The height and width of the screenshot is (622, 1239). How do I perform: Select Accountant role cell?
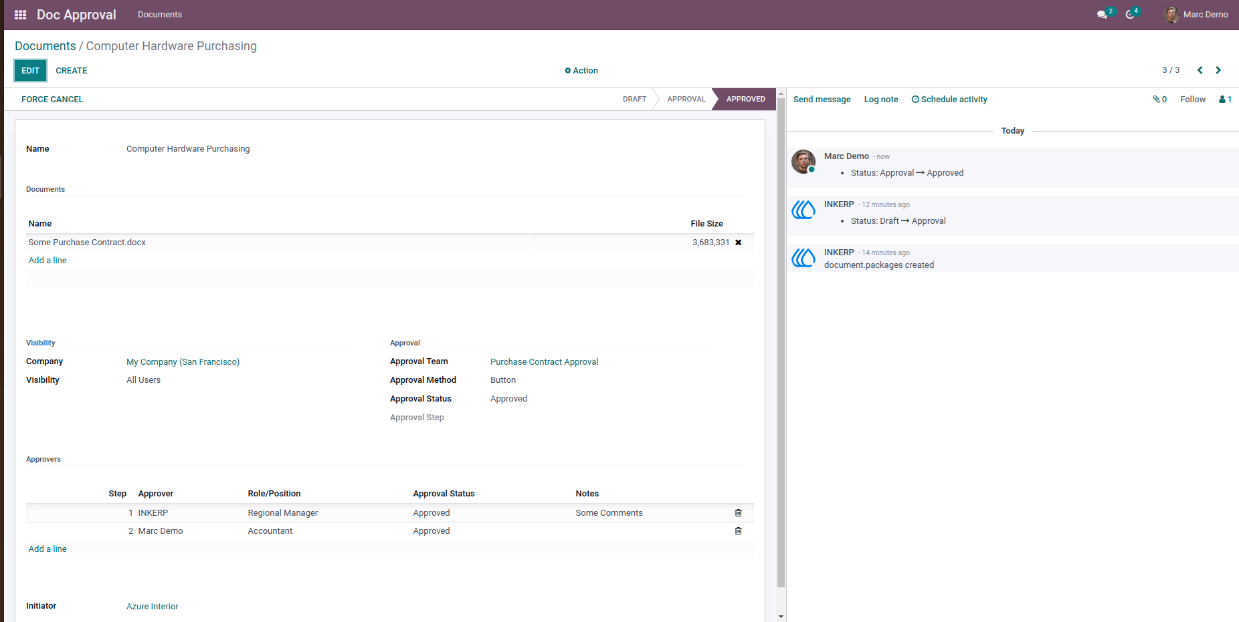pyautogui.click(x=270, y=531)
